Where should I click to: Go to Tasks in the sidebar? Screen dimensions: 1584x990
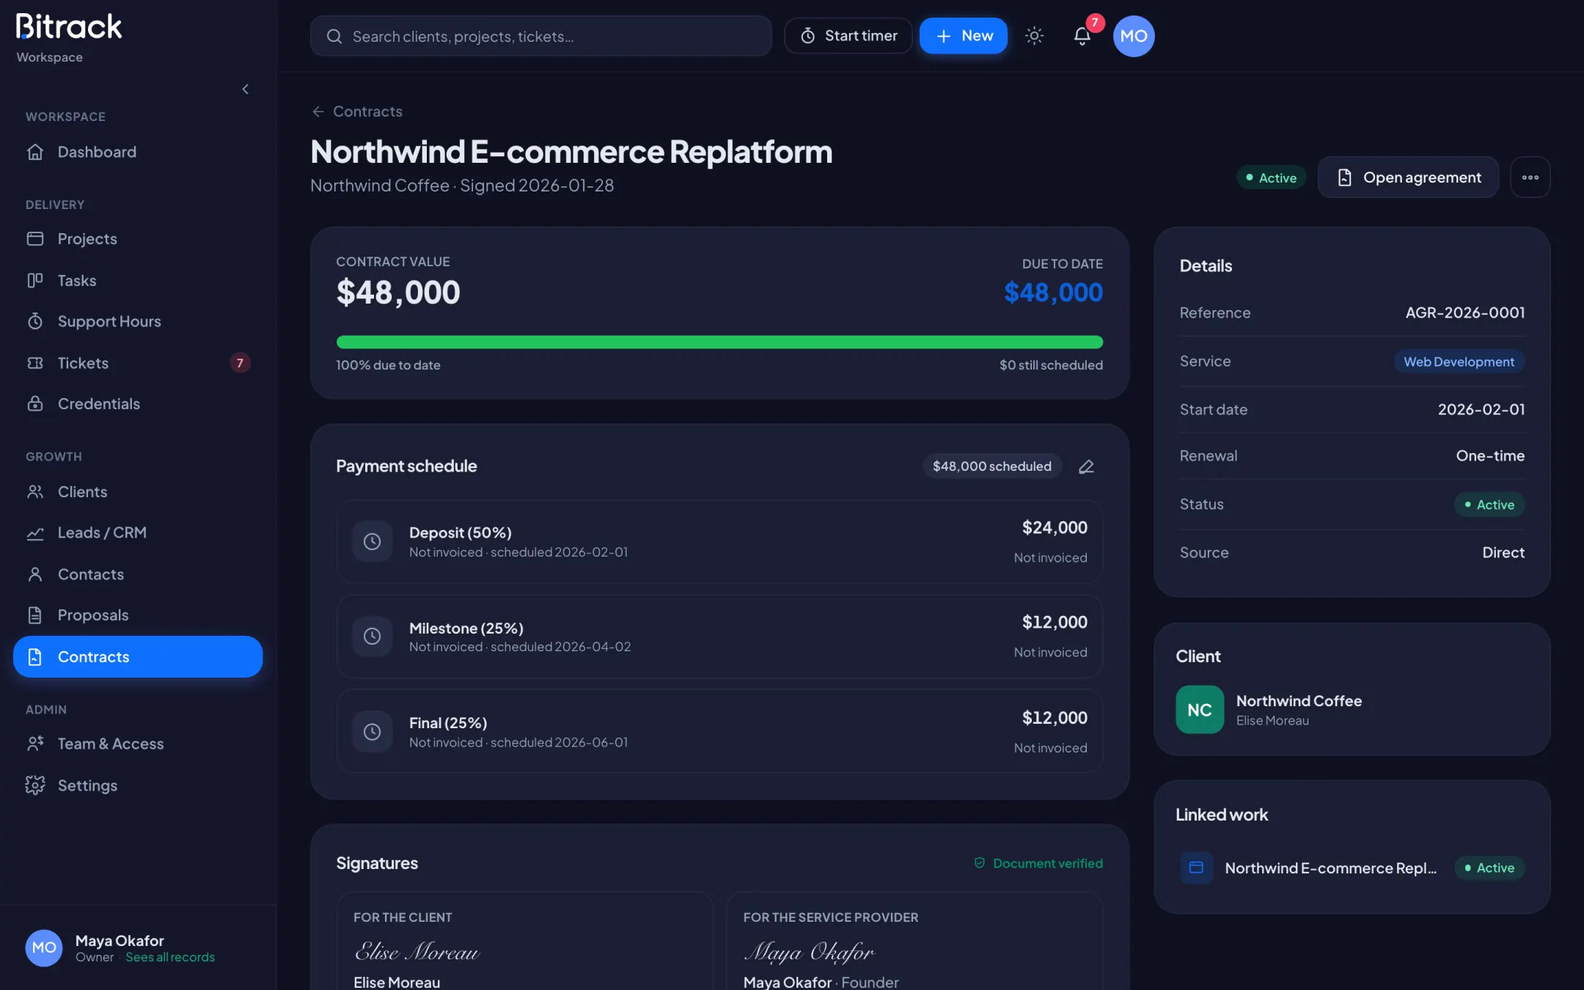point(138,280)
